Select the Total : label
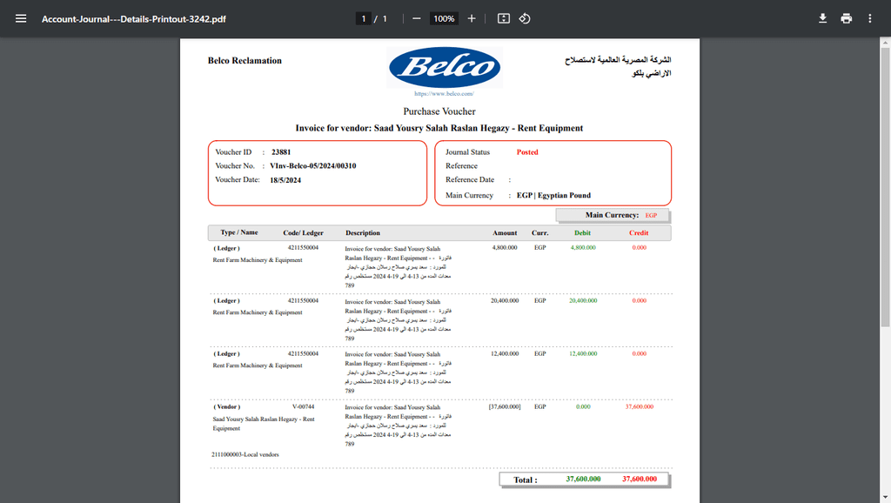The image size is (891, 503). pos(525,480)
